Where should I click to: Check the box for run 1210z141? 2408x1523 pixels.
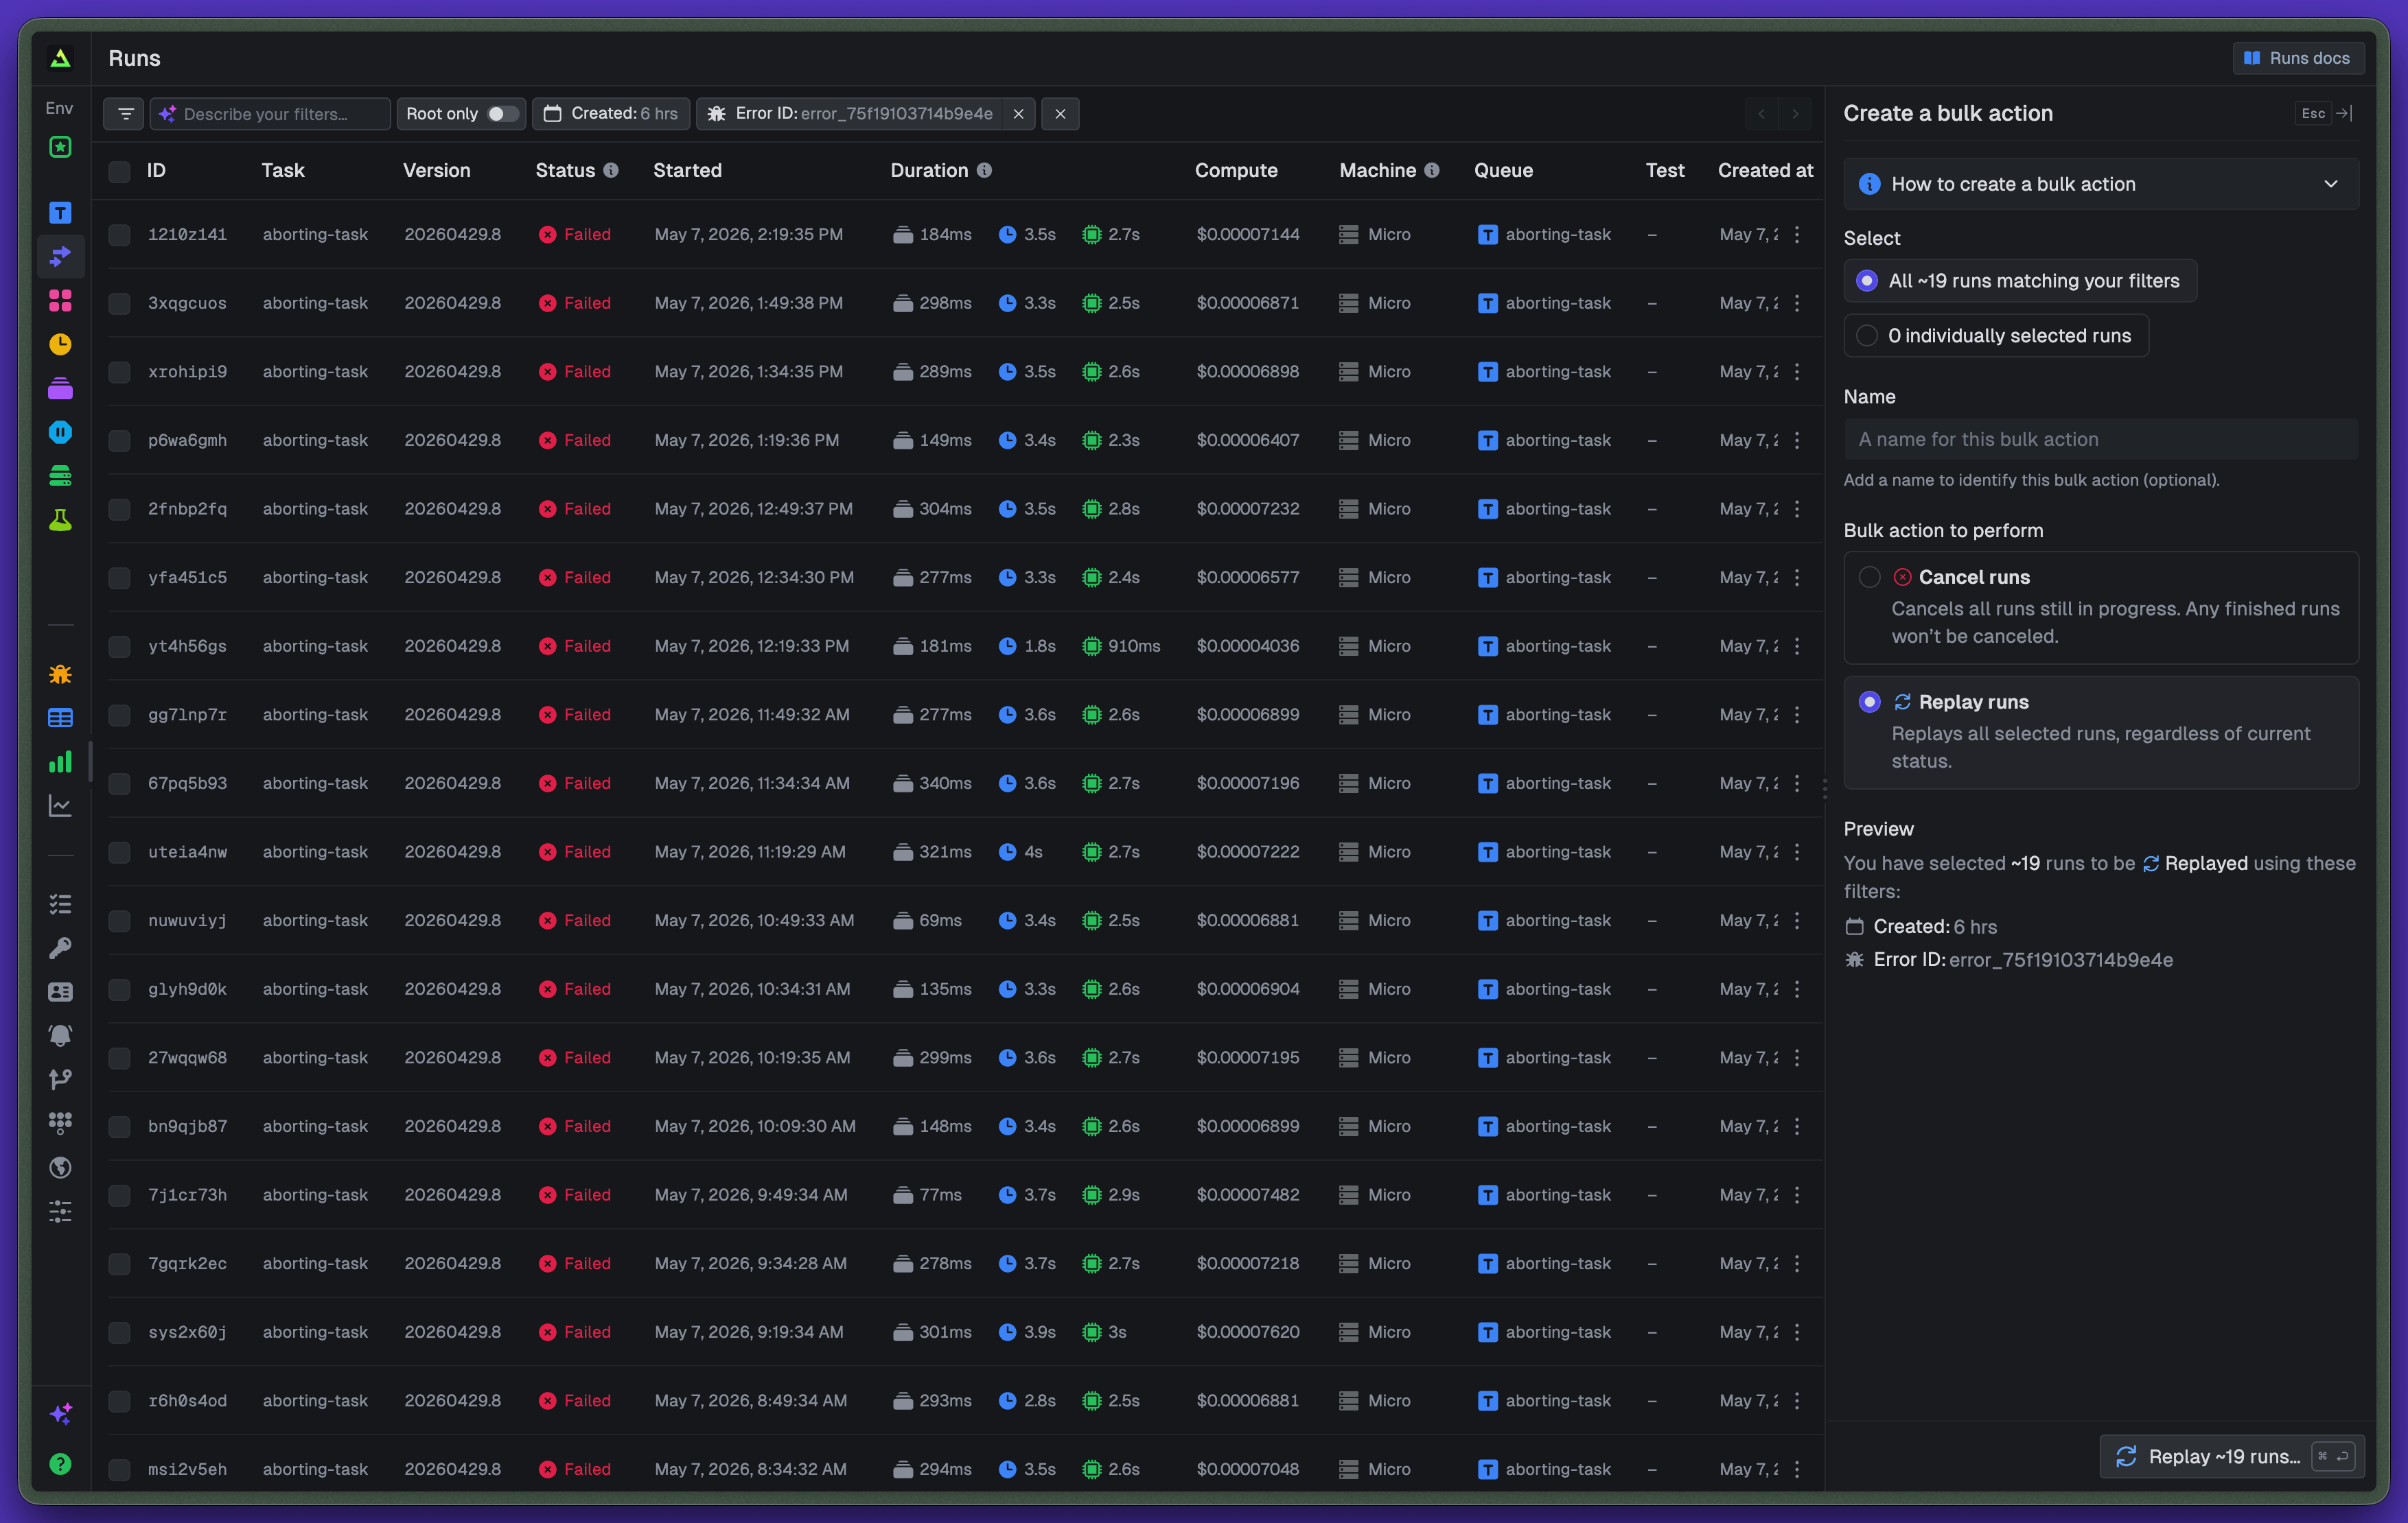[120, 235]
